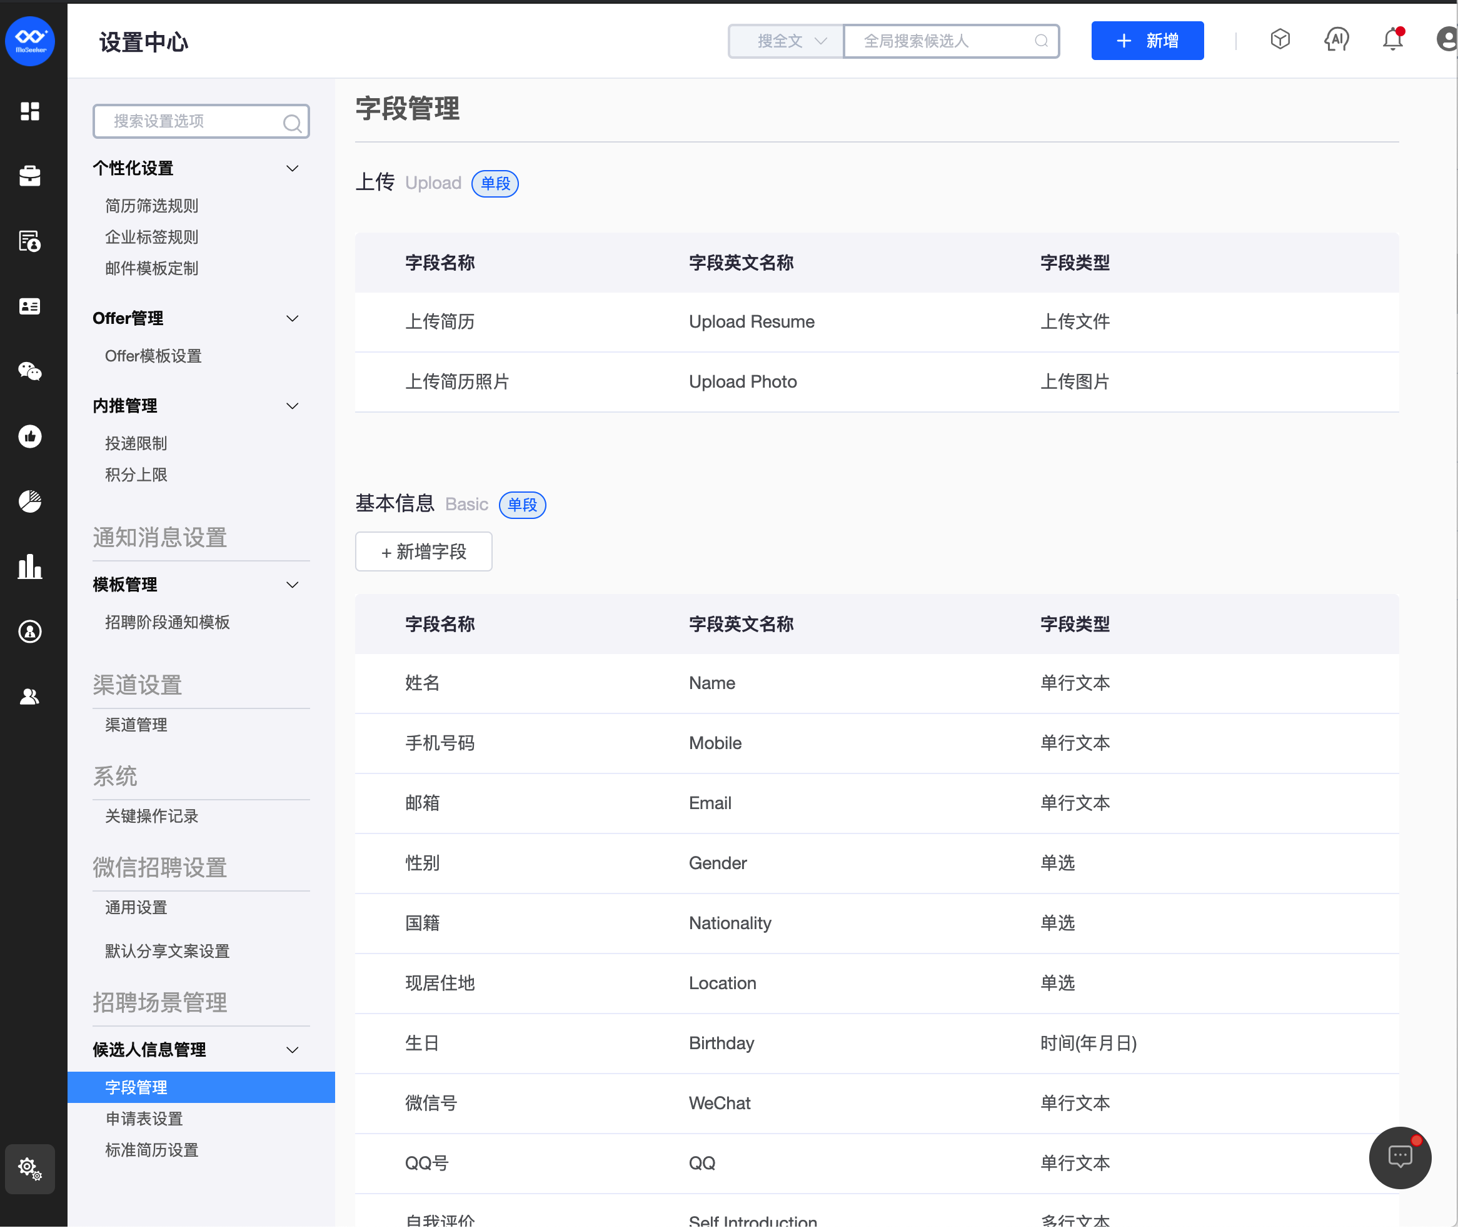This screenshot has height=1228, width=1458.
Task: Open 通用设置 under WeChat recruiting
Action: [x=136, y=908]
